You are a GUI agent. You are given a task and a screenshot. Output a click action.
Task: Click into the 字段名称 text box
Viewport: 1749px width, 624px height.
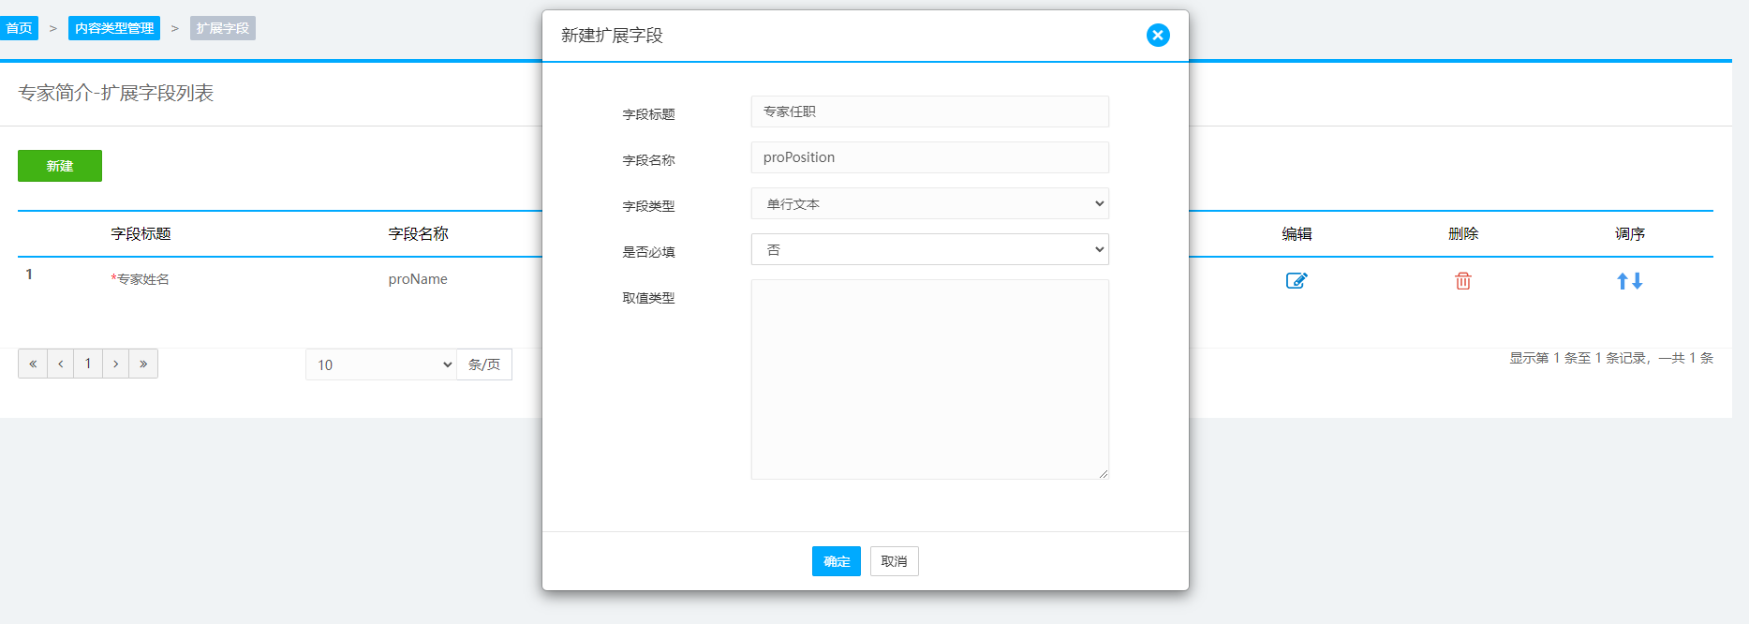(x=929, y=157)
